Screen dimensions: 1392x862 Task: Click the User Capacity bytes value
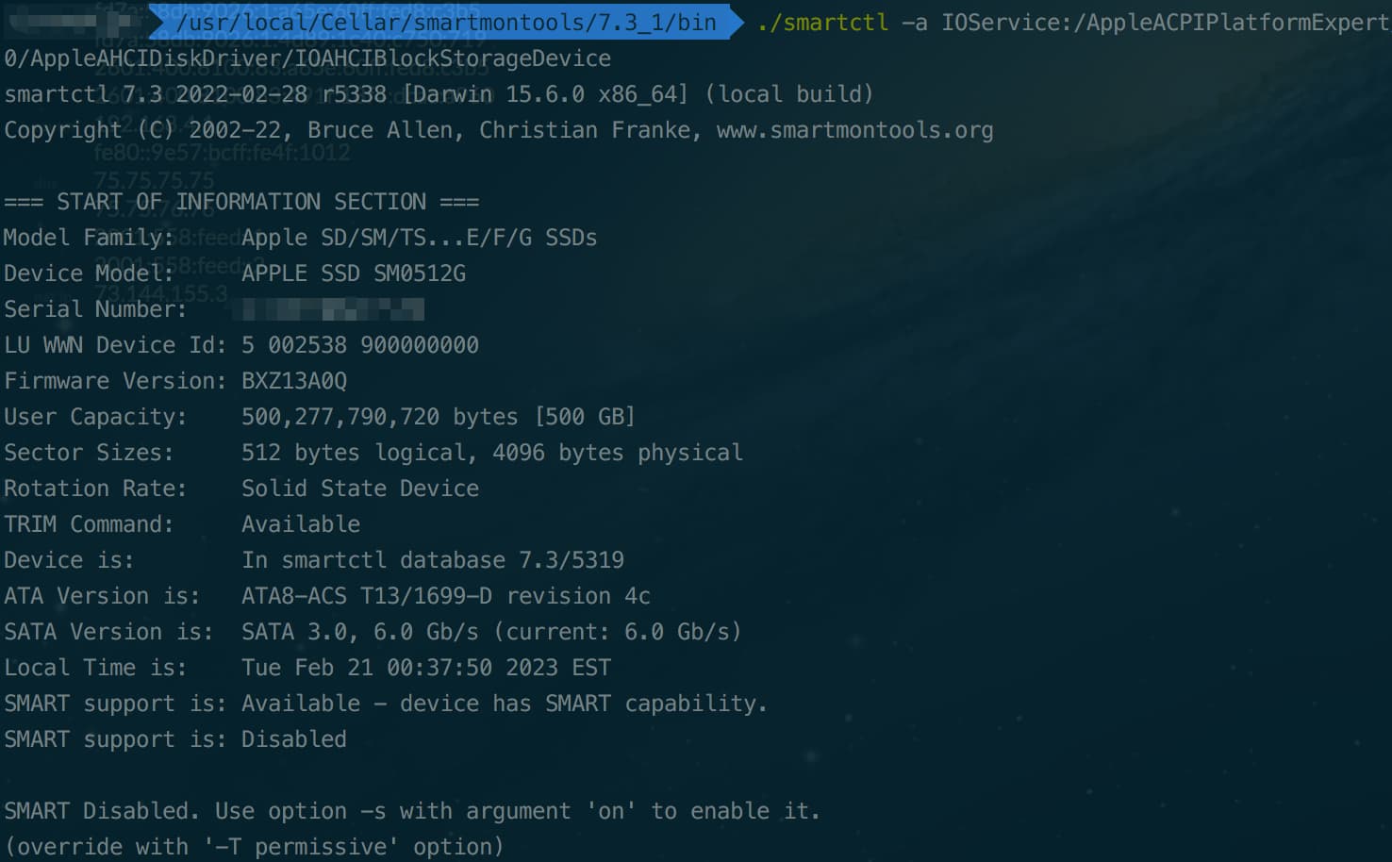pos(379,417)
